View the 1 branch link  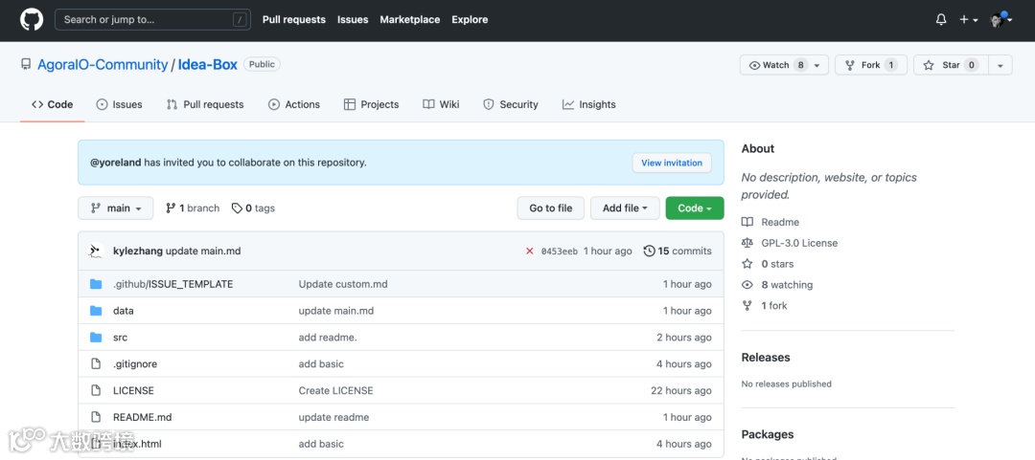192,208
